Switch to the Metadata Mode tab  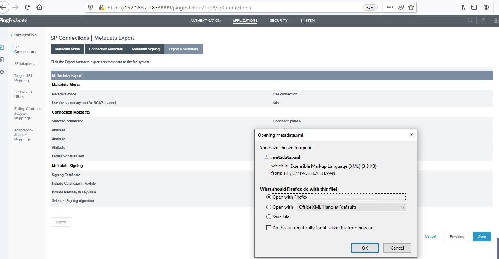click(x=67, y=49)
